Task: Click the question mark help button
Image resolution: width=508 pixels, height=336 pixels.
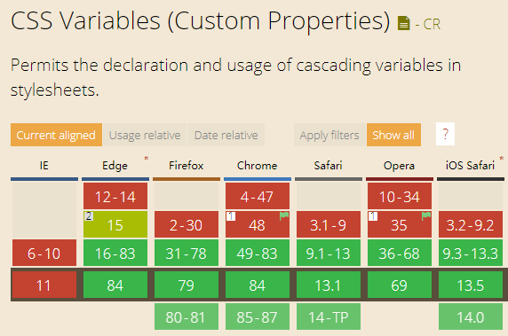Action: pos(445,134)
